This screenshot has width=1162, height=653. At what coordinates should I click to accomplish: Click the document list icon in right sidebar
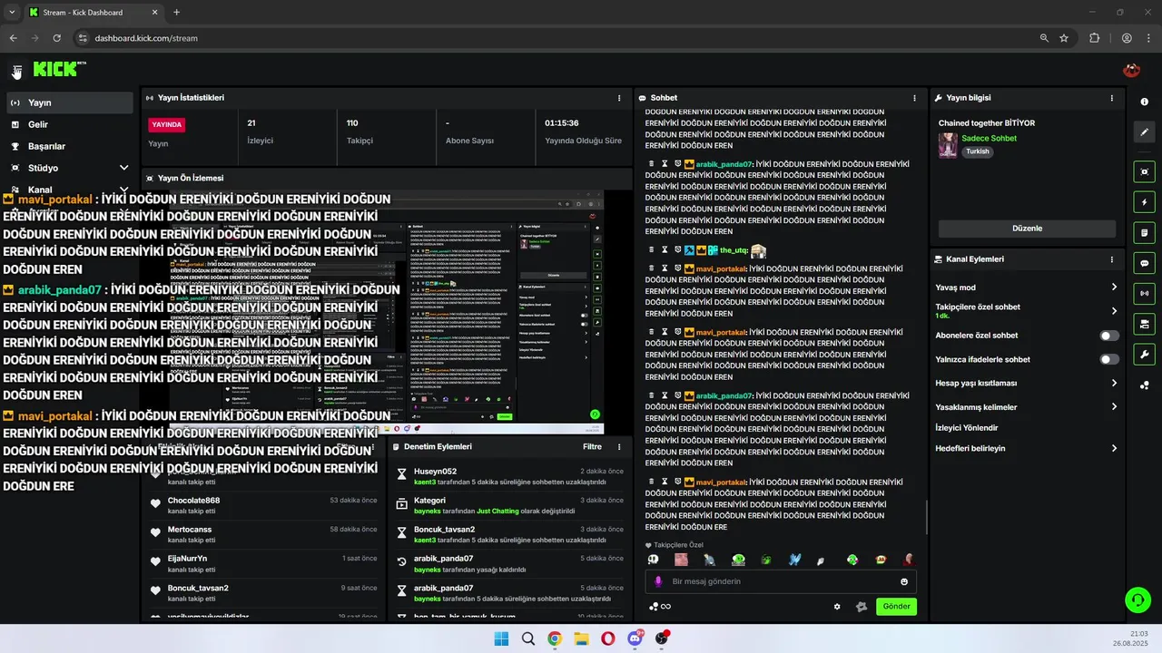click(x=1144, y=232)
